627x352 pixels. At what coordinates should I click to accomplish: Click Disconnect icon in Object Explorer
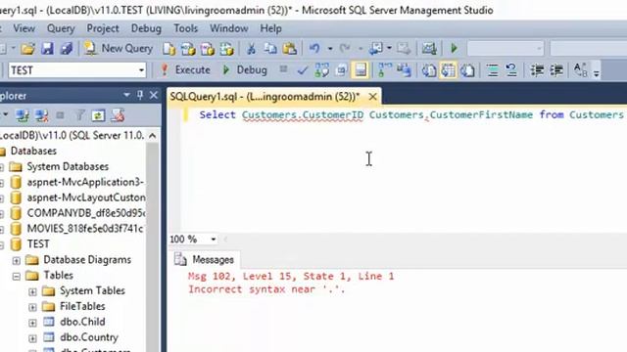point(41,115)
